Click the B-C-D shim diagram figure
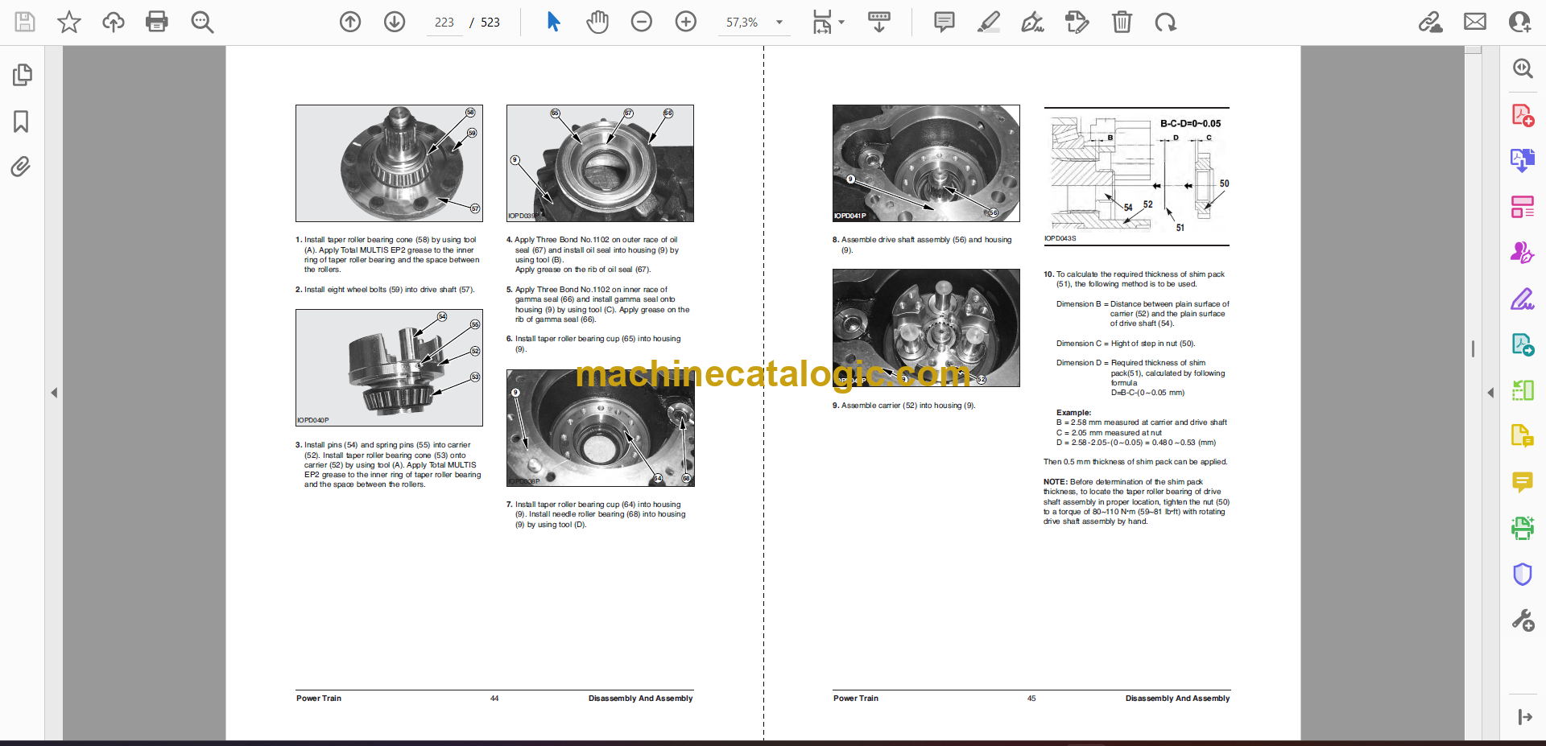Screen dimensions: 1546x746 click(x=1137, y=176)
